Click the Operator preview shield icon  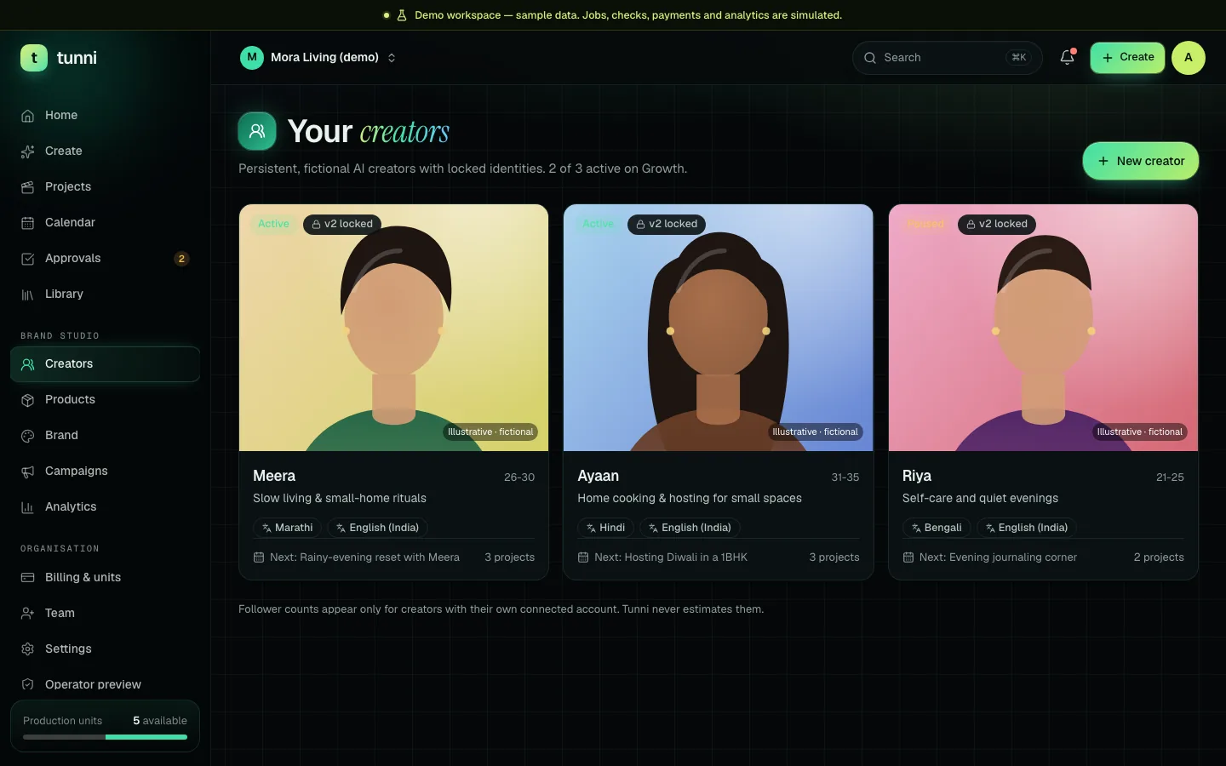coord(28,685)
